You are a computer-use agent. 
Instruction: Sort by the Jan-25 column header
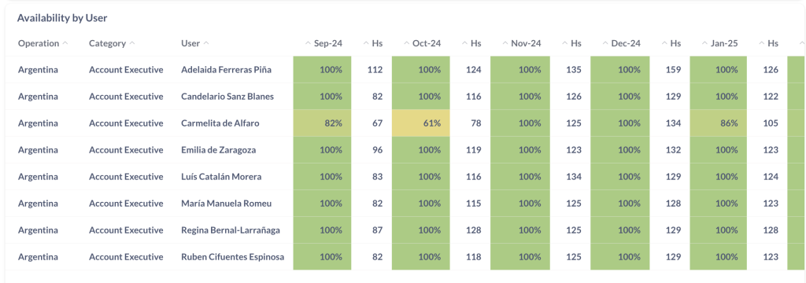(x=719, y=44)
